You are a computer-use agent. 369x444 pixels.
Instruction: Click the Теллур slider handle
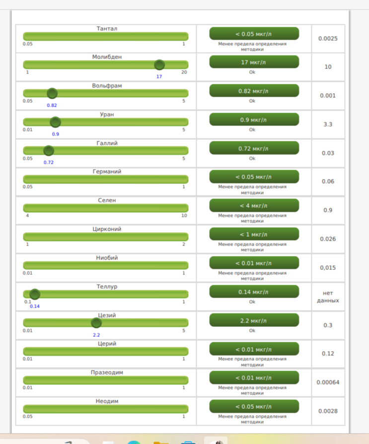click(x=35, y=294)
